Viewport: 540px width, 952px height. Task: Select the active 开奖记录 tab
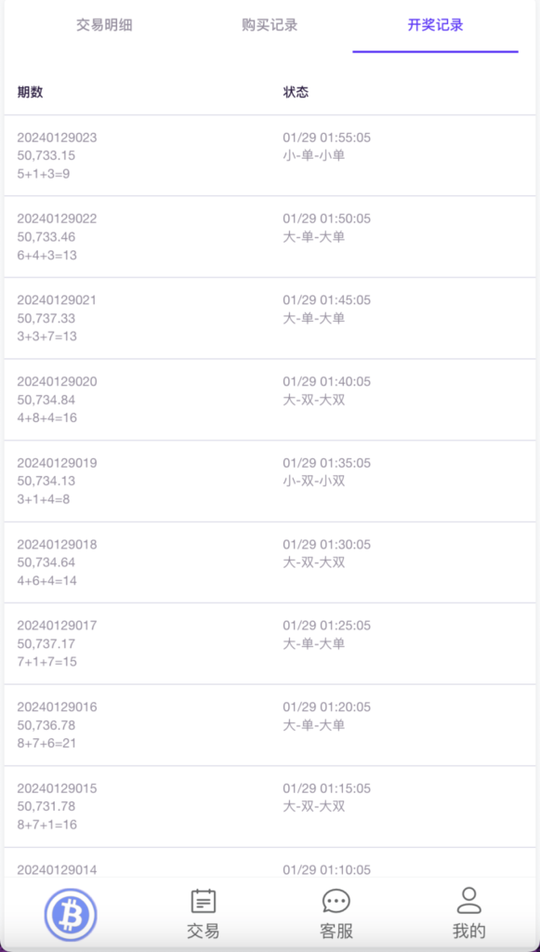[435, 26]
